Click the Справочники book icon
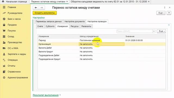The width and height of the screenshot is (174, 98). click(x=4, y=72)
